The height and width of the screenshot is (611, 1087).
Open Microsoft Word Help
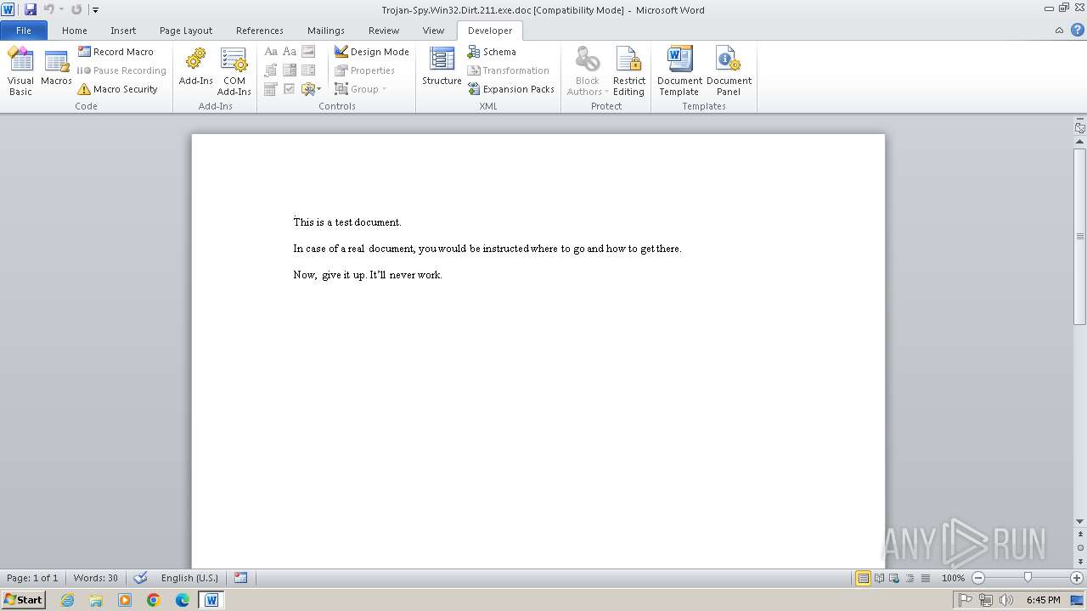(1077, 30)
